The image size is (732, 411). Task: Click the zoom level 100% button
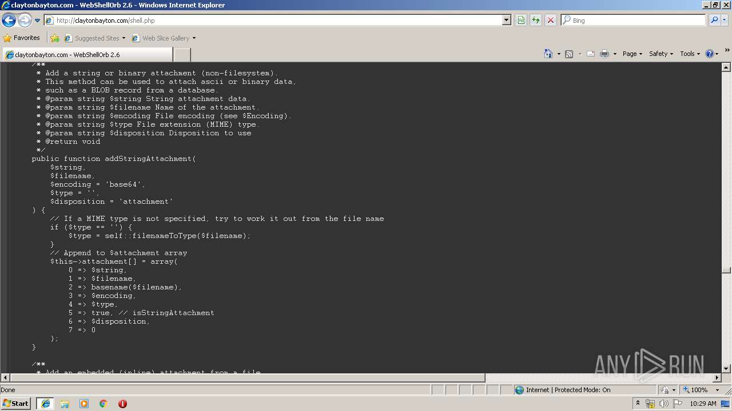(694, 390)
